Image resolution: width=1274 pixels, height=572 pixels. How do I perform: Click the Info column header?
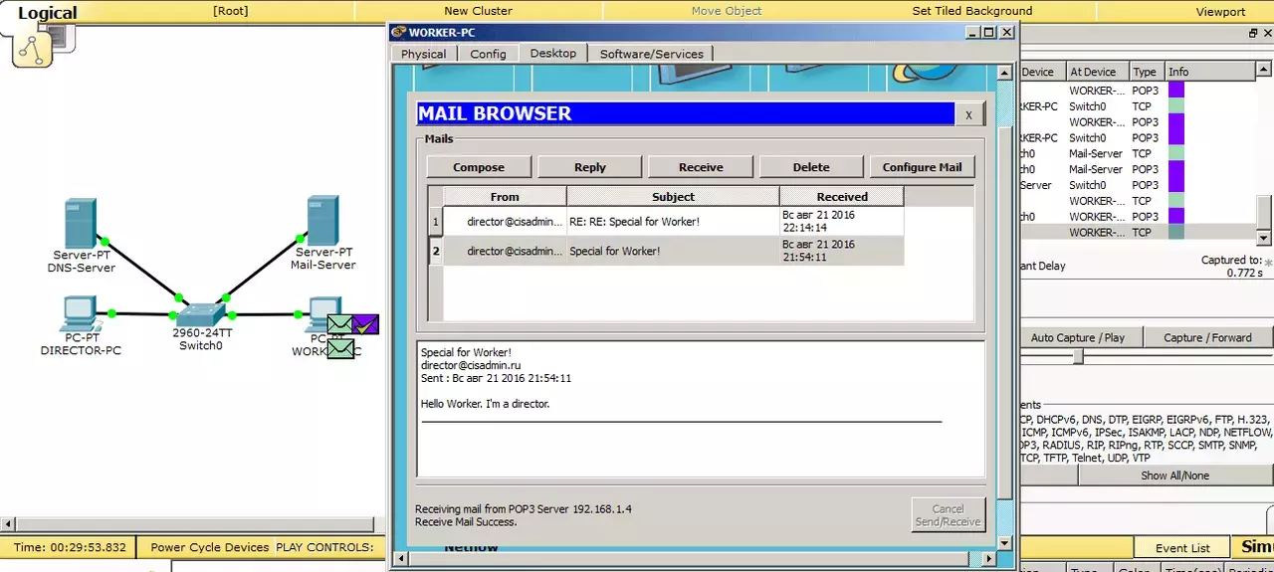(1209, 72)
